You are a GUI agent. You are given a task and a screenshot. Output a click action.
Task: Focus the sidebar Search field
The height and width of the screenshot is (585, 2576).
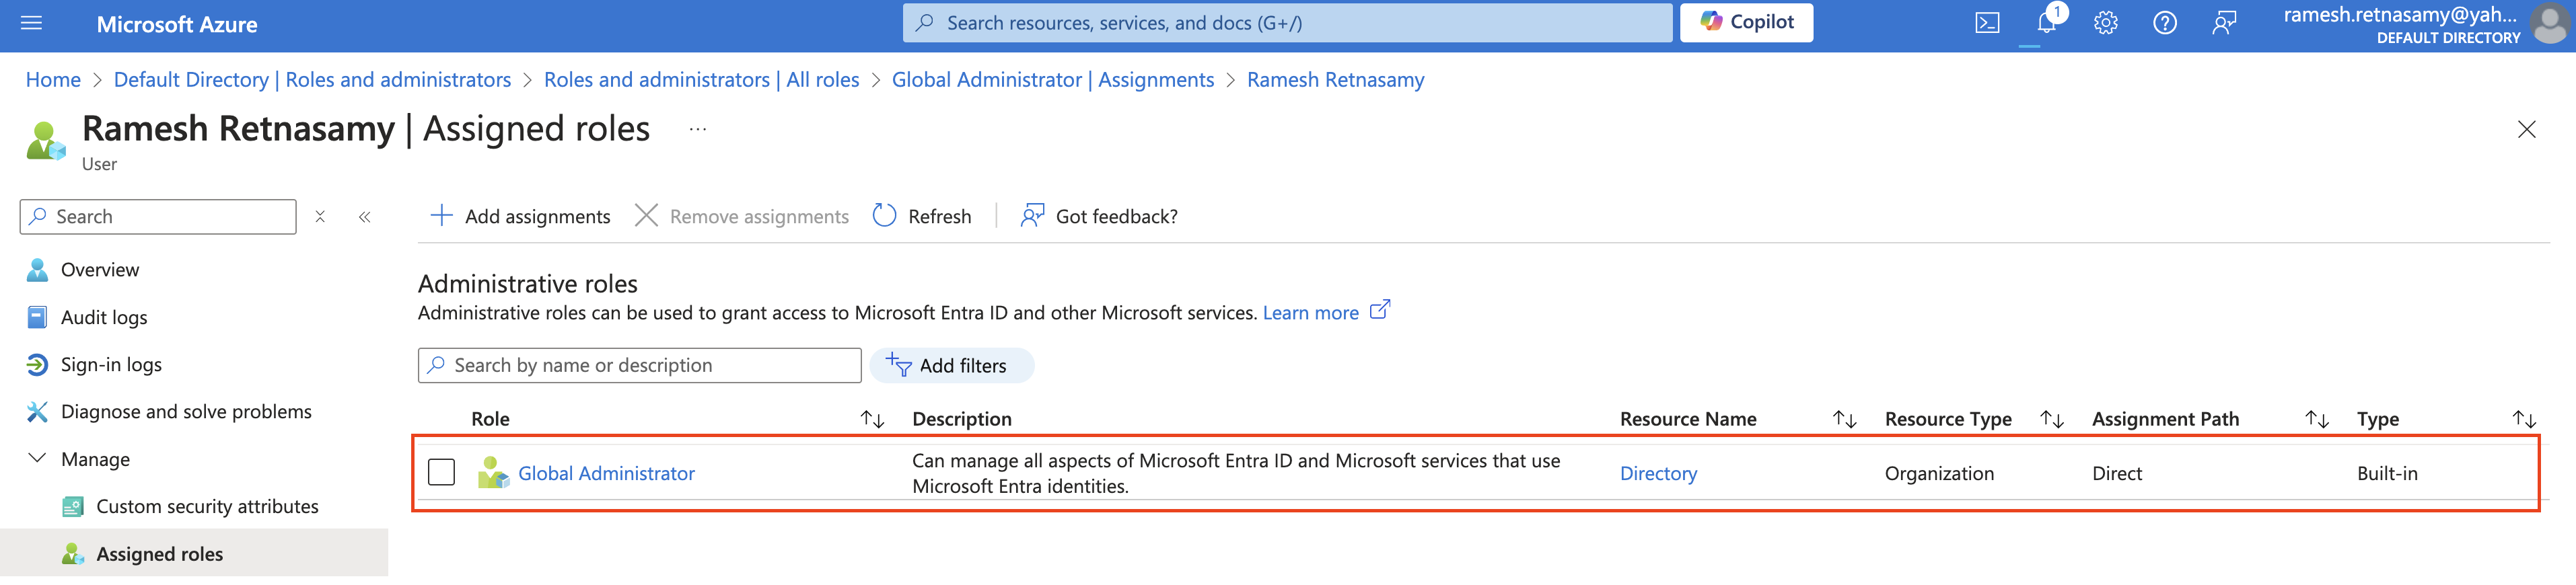click(158, 217)
